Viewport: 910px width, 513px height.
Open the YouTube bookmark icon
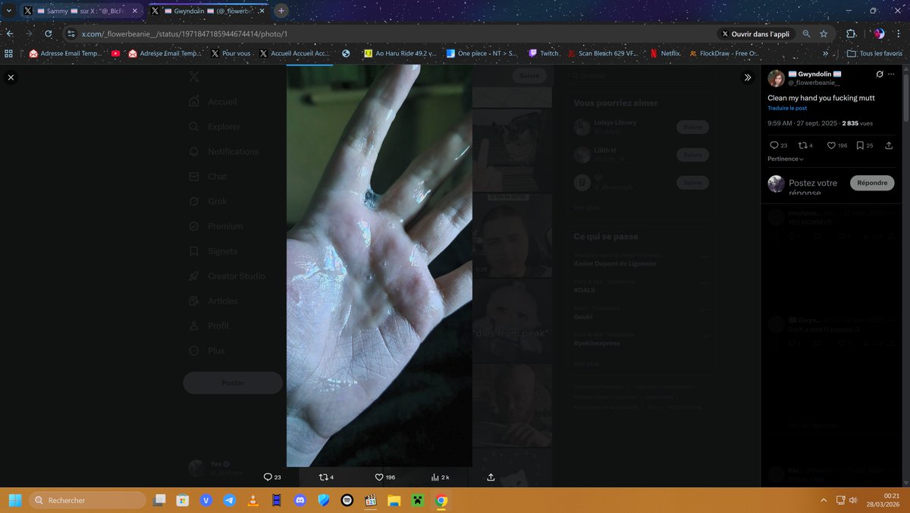click(115, 54)
